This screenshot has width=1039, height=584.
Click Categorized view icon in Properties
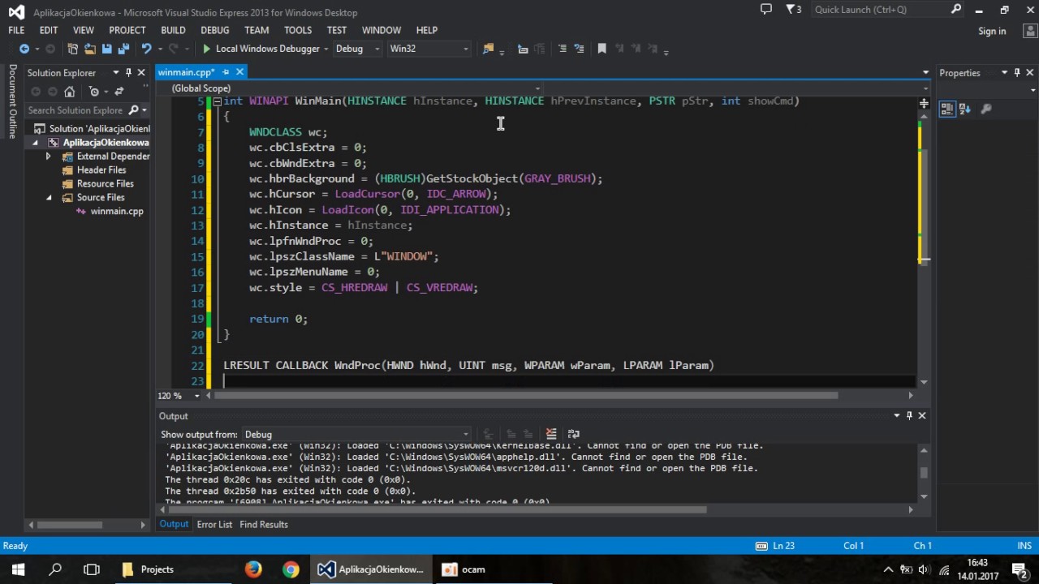coord(947,109)
